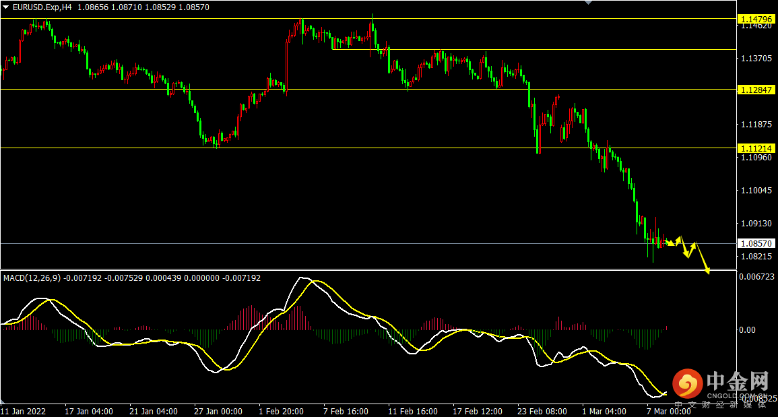Click the MACD(12,26,9) indicator label
The width and height of the screenshot is (778, 417).
click(32, 278)
